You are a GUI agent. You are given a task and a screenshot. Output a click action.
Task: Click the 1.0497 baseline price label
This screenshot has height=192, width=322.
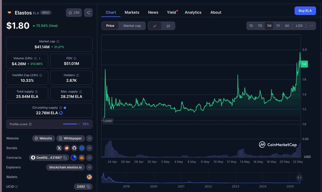click(x=108, y=121)
